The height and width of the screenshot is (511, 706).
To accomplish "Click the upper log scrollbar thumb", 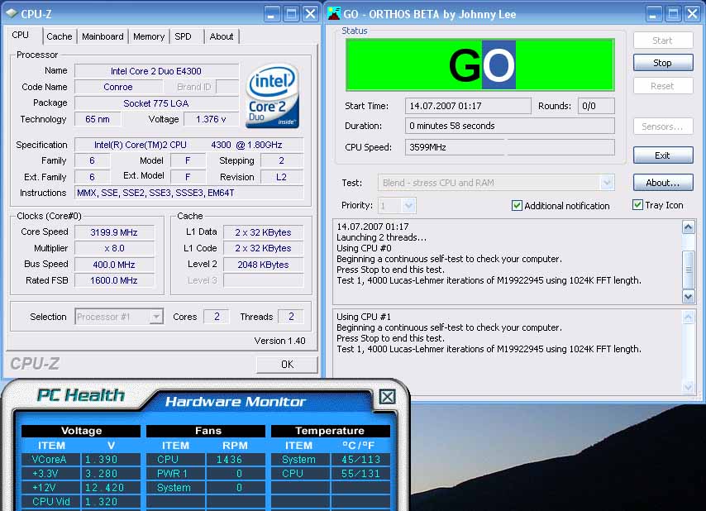I will tap(689, 270).
